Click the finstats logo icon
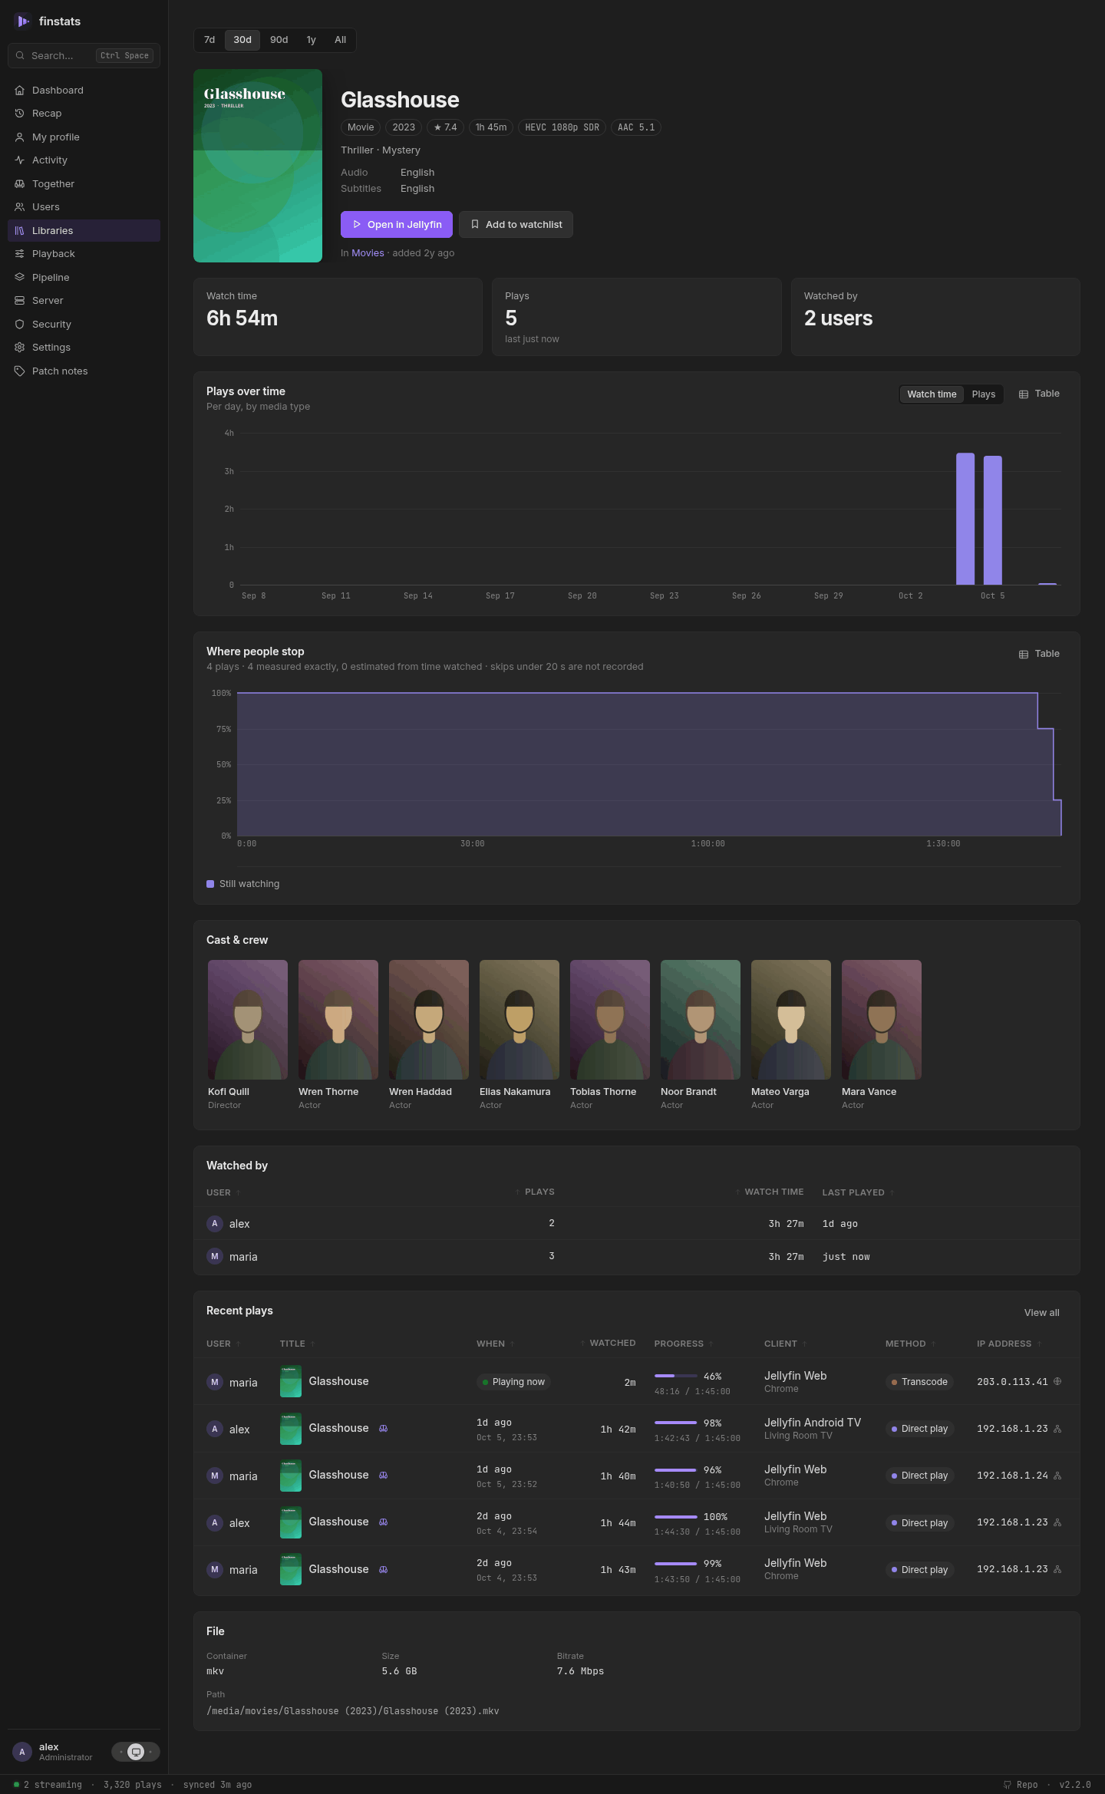 [x=22, y=21]
